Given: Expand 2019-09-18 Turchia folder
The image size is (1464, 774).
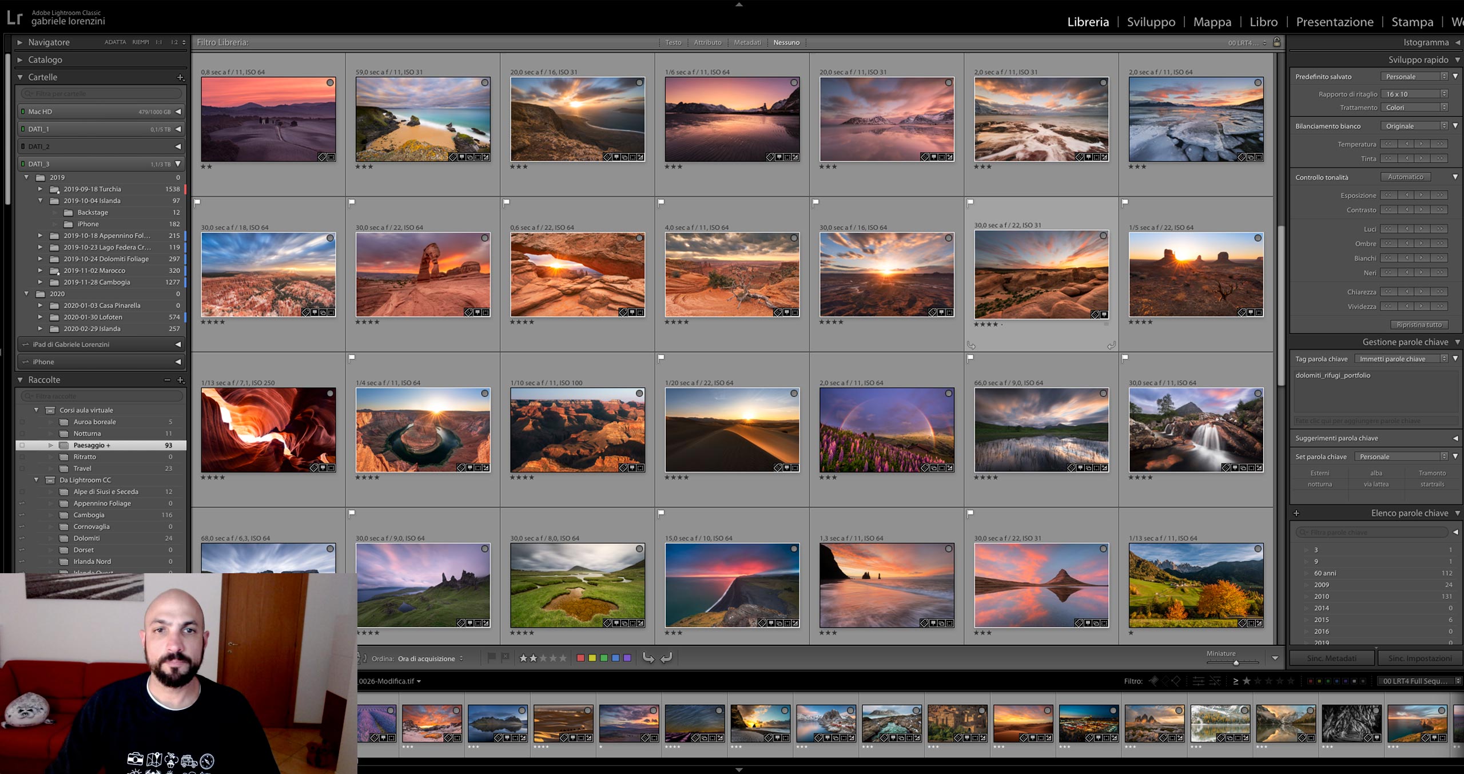Looking at the screenshot, I should [40, 189].
